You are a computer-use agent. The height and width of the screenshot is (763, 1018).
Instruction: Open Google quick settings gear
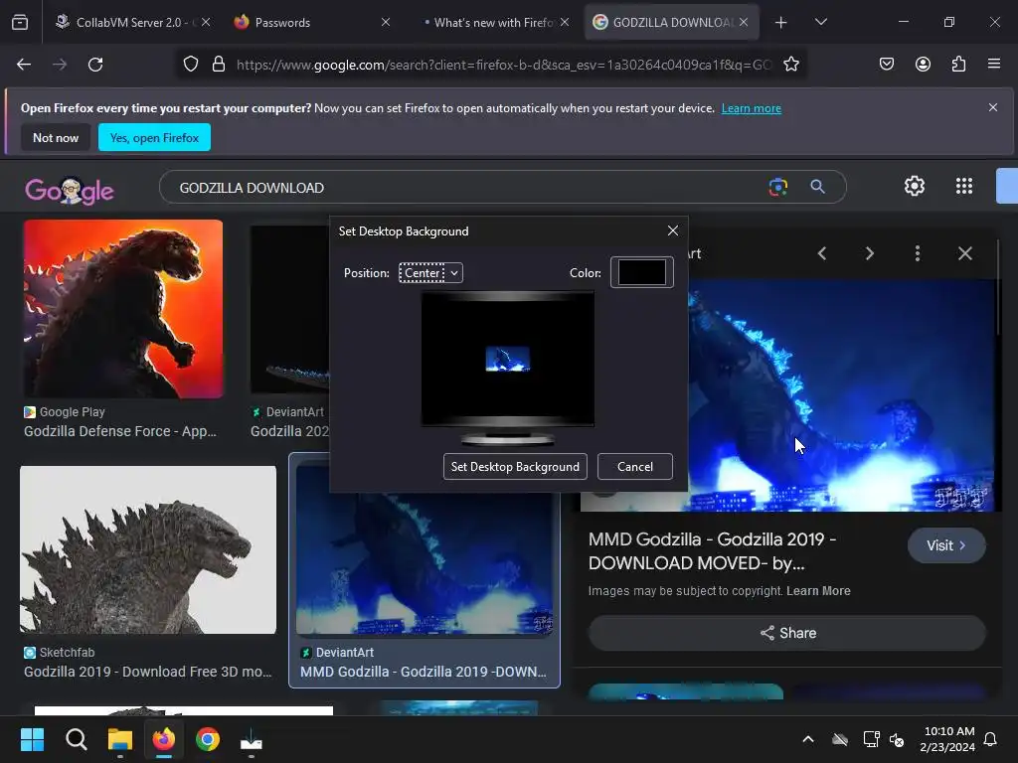point(915,186)
